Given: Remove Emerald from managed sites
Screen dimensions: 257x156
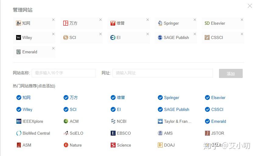Looking at the screenshot, I should click(53, 48).
